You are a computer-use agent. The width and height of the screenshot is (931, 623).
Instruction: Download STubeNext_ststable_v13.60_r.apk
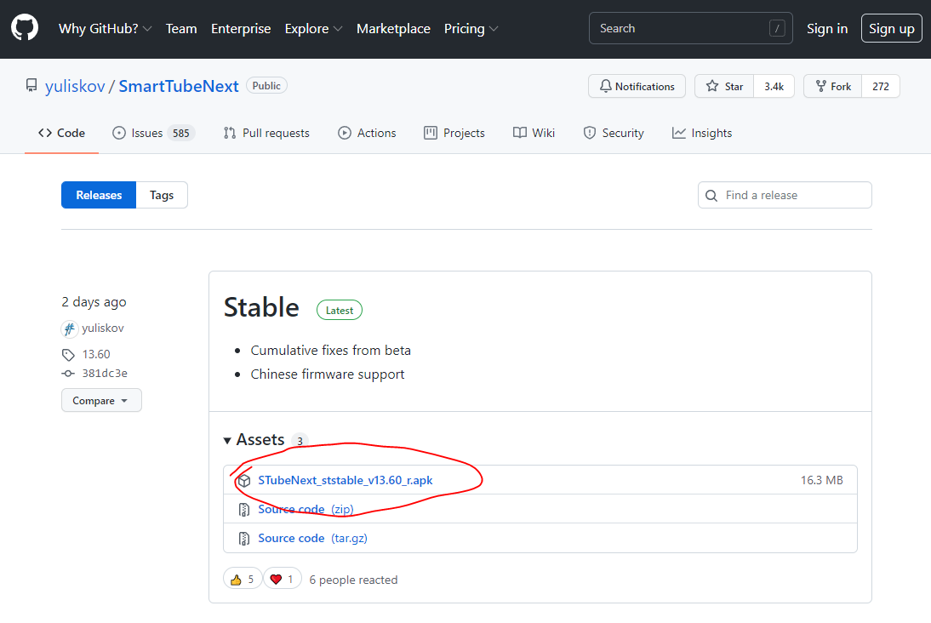pos(345,481)
